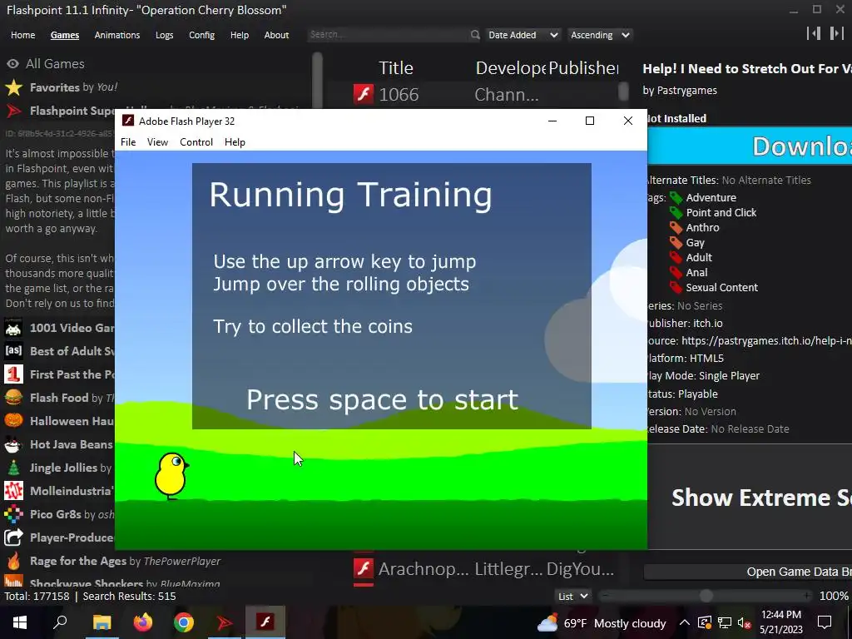Image resolution: width=852 pixels, height=639 pixels.
Task: Sort game list by Developer column
Action: tap(510, 68)
